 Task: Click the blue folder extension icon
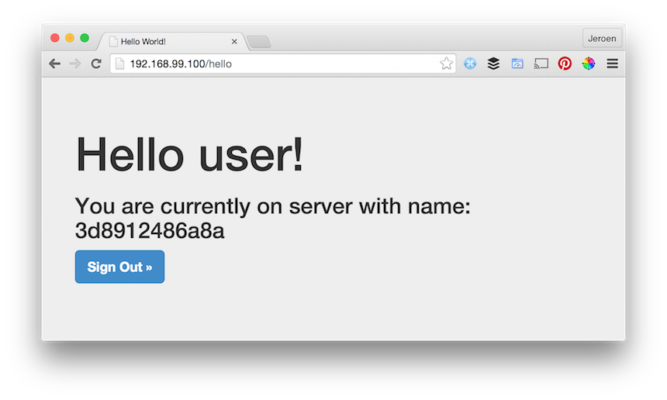pos(517,64)
